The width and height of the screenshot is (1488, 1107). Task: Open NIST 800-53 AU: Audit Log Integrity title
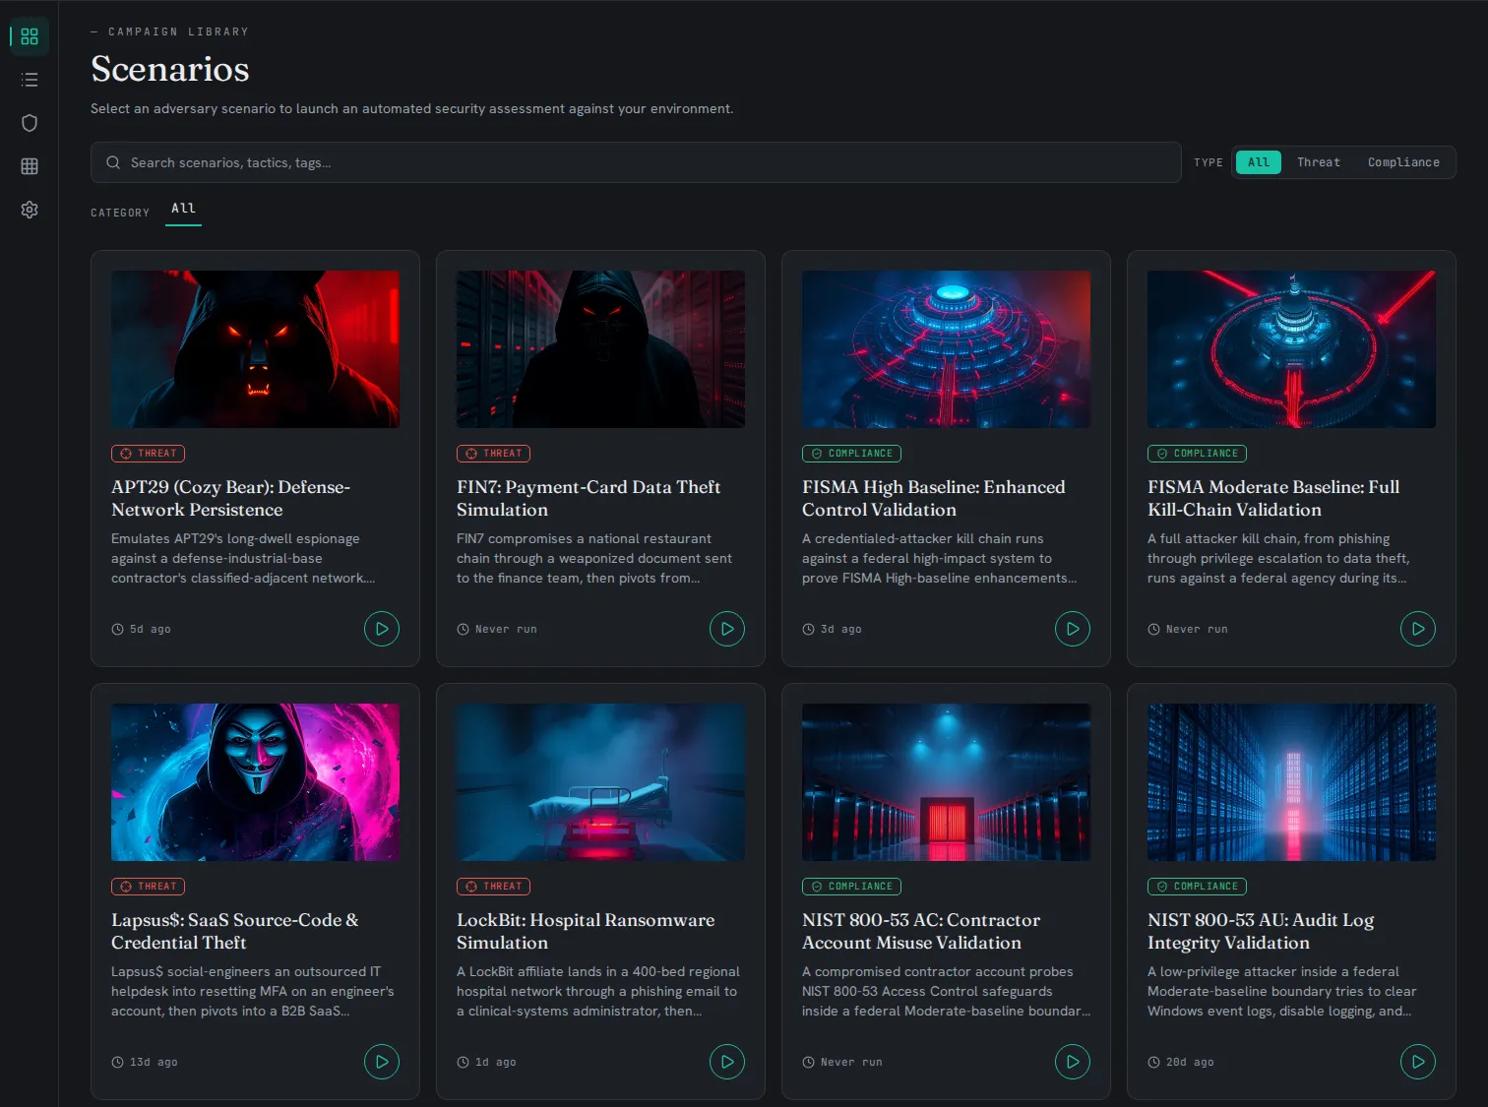[x=1261, y=931]
